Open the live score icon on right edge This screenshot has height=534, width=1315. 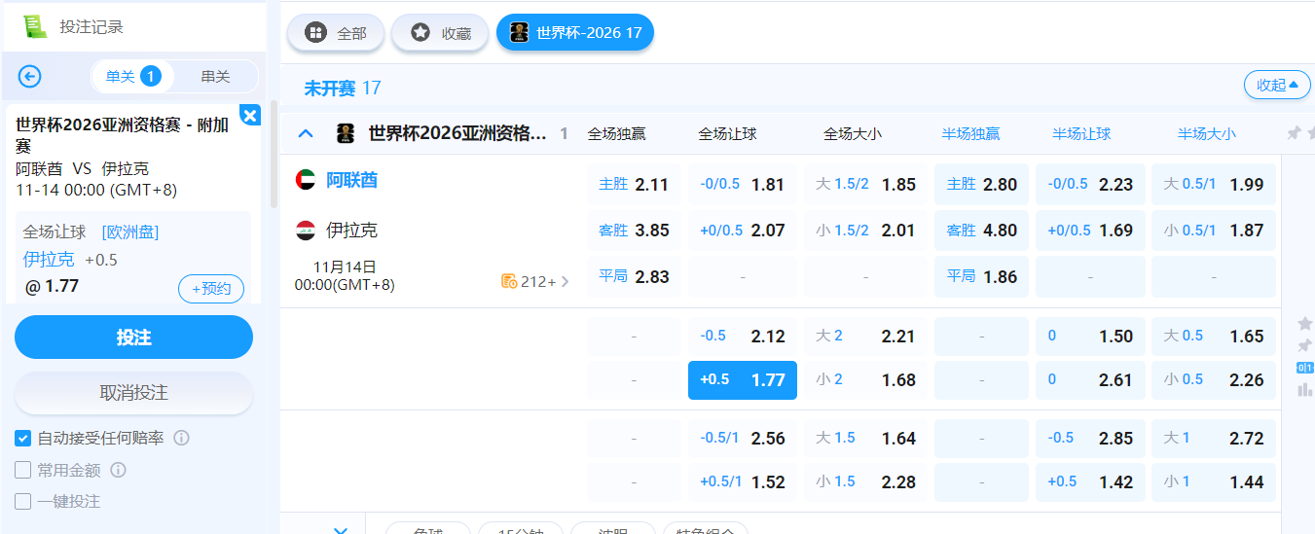(x=1305, y=367)
